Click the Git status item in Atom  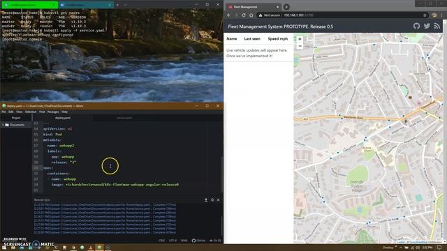coord(215,241)
